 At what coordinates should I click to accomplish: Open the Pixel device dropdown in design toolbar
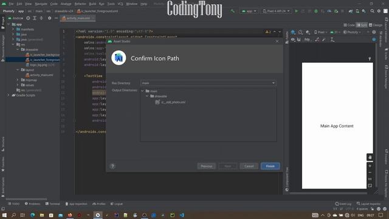coord(321,32)
